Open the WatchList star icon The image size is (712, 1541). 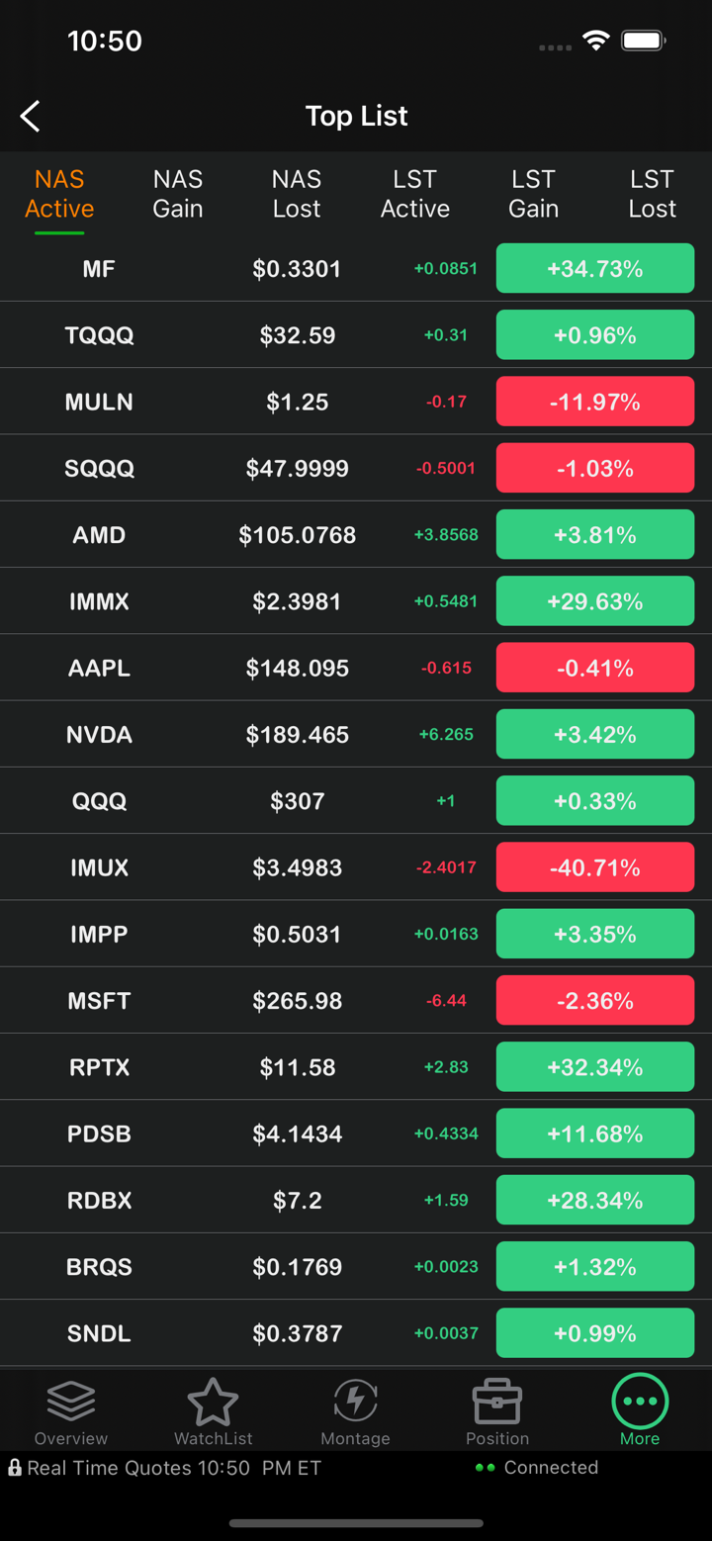coord(213,1401)
